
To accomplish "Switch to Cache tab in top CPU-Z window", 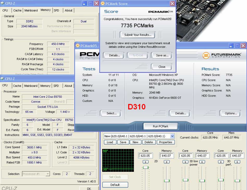I will point(17,10).
